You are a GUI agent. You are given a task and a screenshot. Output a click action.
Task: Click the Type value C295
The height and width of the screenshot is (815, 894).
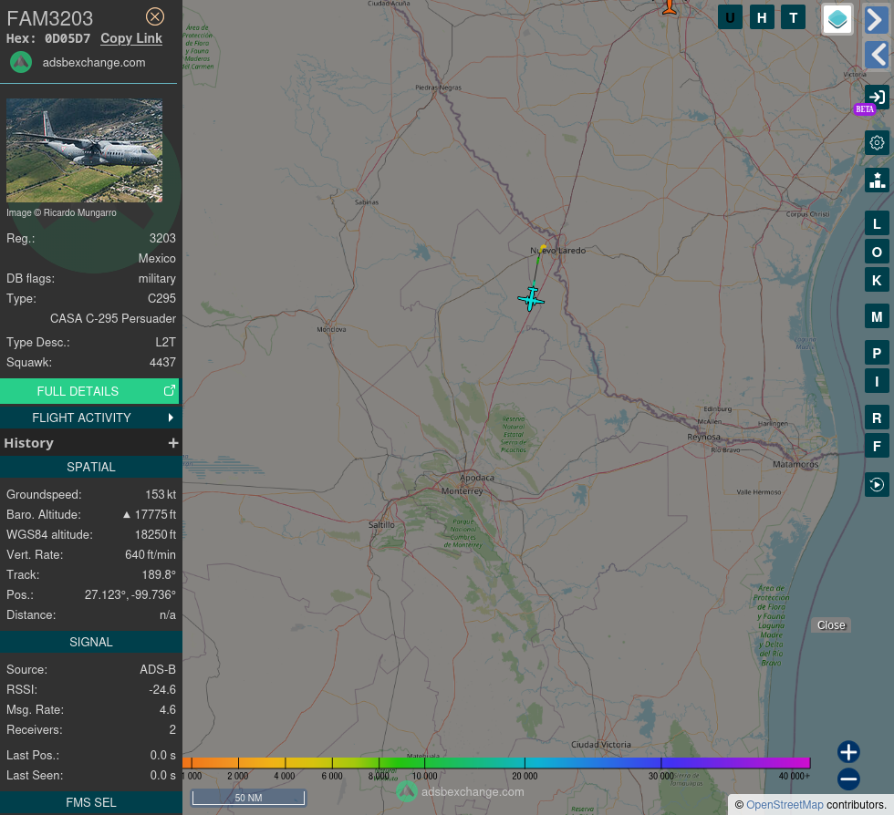[162, 298]
